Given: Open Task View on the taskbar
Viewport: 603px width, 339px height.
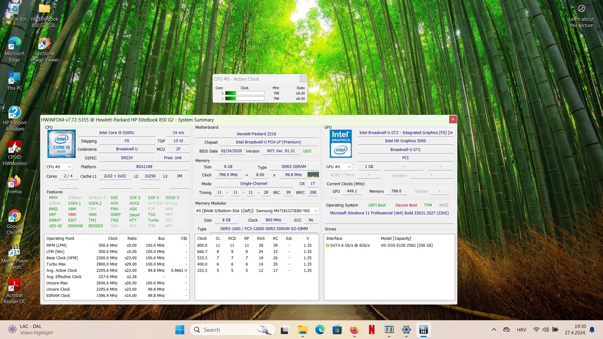Looking at the screenshot, I should tap(285, 330).
